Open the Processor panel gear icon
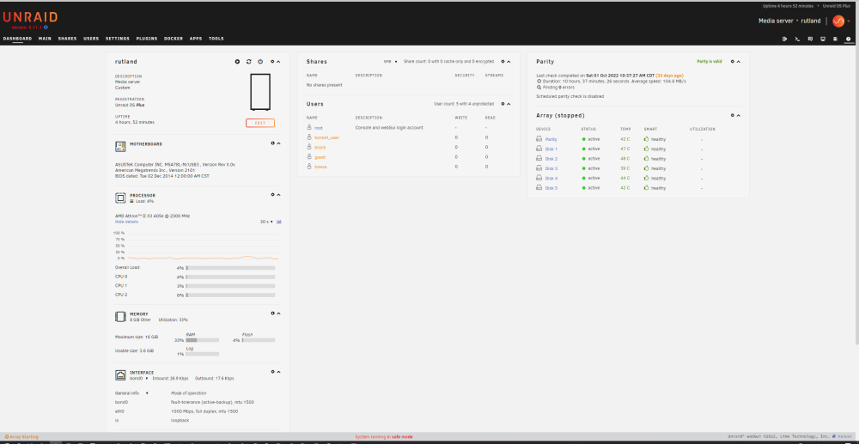This screenshot has width=859, height=444. [272, 194]
